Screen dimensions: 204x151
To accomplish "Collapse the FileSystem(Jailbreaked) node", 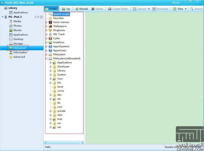I will pos(46,59).
